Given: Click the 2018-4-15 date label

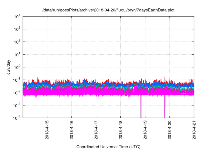Looking at the screenshot, I should click(x=47, y=130).
